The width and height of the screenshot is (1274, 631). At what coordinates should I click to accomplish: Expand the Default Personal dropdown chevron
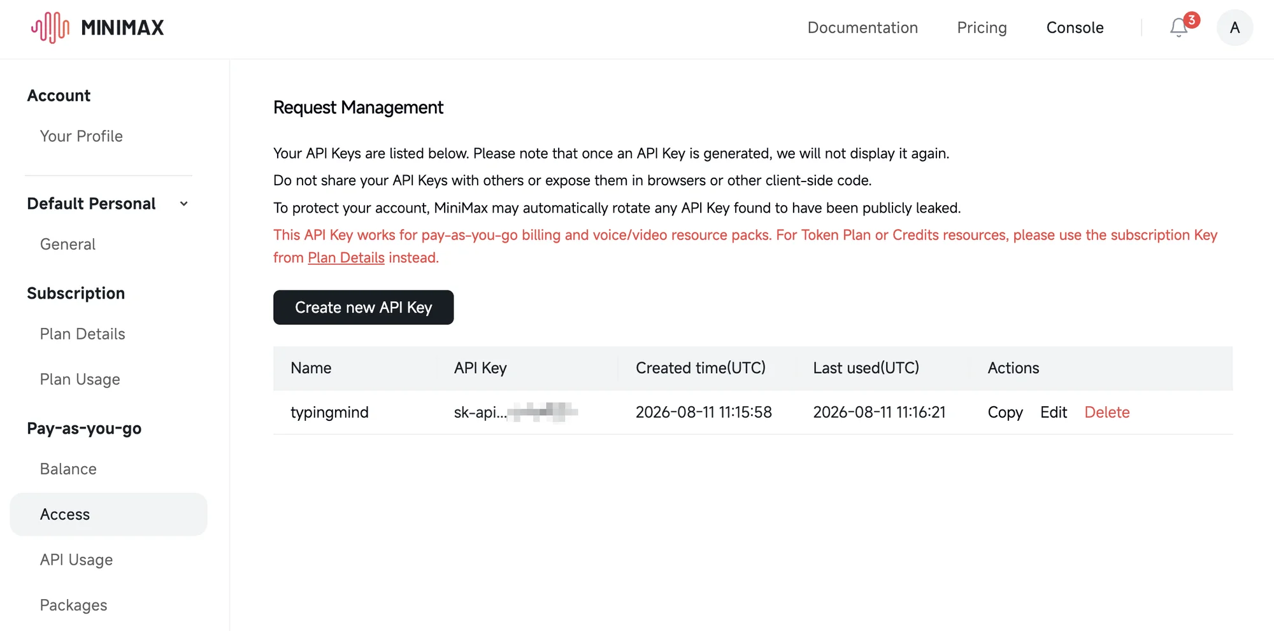[183, 204]
